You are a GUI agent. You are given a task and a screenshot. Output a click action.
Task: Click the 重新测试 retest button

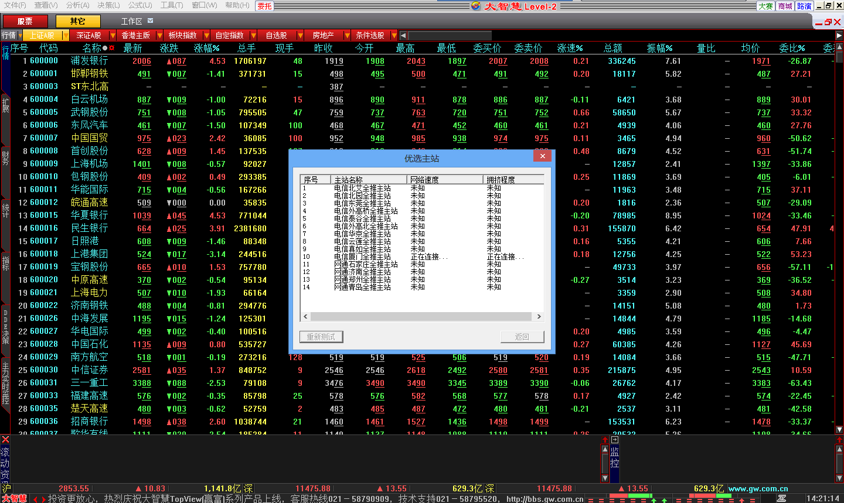pyautogui.click(x=321, y=337)
